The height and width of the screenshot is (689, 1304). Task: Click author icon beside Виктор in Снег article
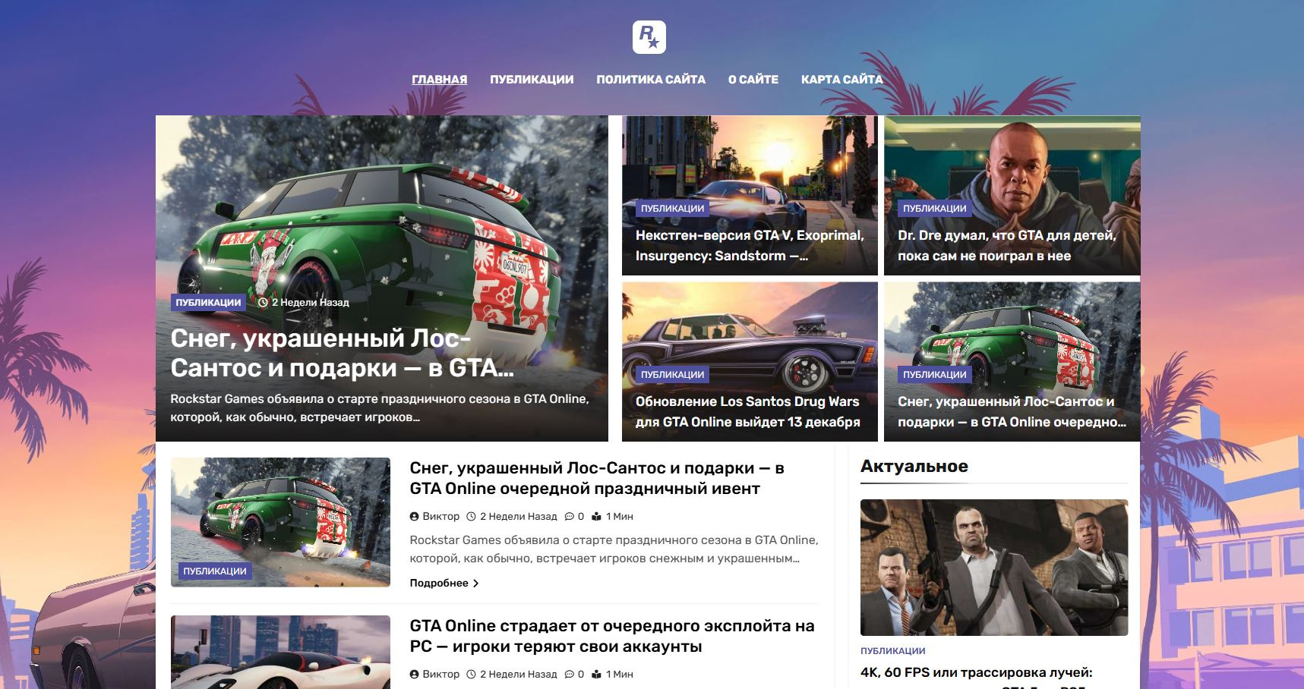[x=415, y=517]
